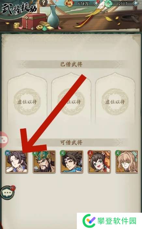
Task: Click the 可借武将 section header
Action: (x=71, y=142)
